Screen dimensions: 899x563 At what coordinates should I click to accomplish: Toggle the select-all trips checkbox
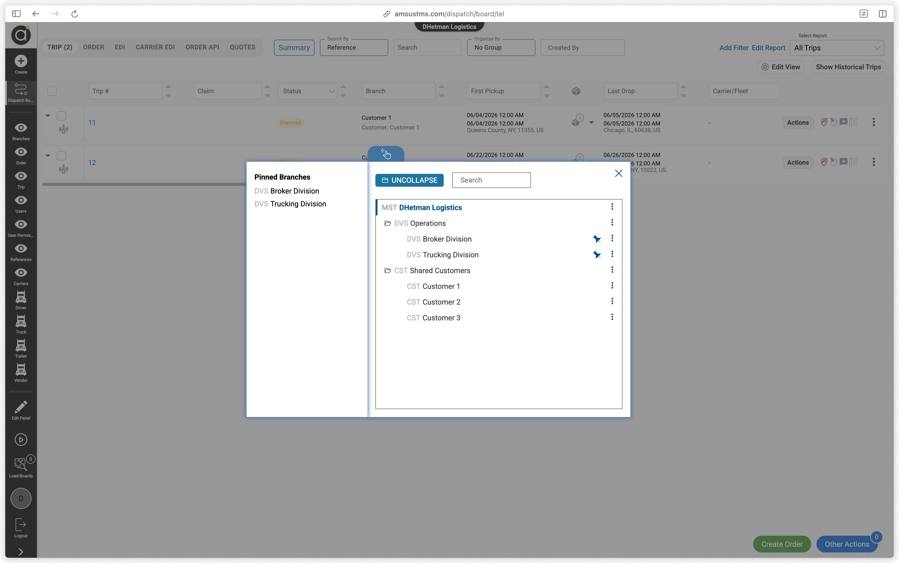coord(52,91)
